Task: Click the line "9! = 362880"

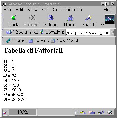Action: (15, 100)
